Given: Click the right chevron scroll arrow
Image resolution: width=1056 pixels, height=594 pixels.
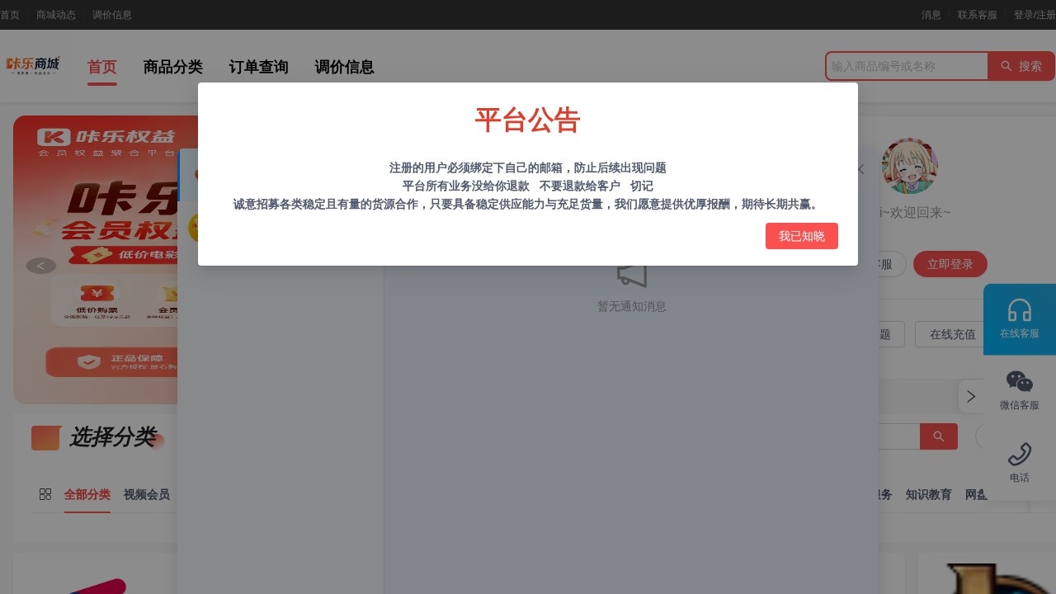Looking at the screenshot, I should pos(971,396).
